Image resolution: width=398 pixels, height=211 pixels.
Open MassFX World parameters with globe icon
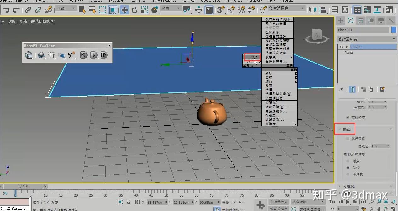coord(29,55)
